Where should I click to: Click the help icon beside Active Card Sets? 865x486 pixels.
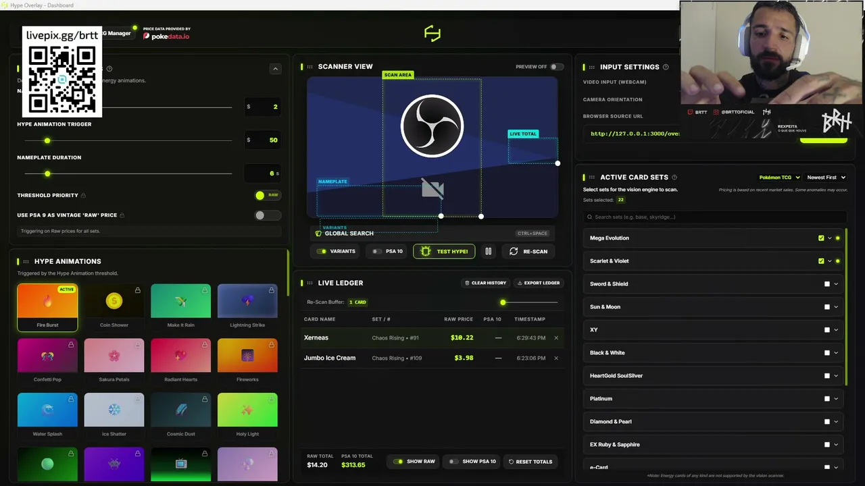(674, 178)
